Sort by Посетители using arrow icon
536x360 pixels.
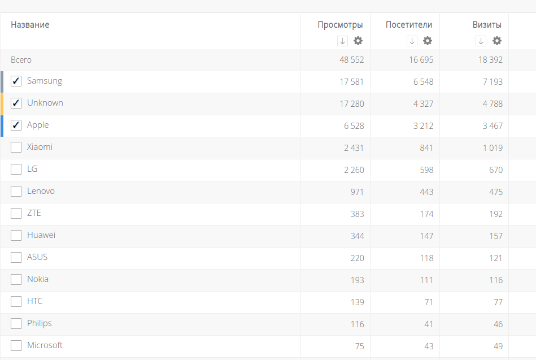[412, 41]
